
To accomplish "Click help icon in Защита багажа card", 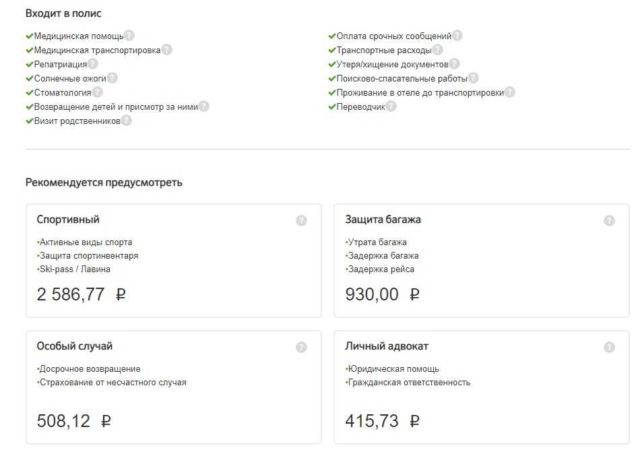I will click(x=609, y=220).
